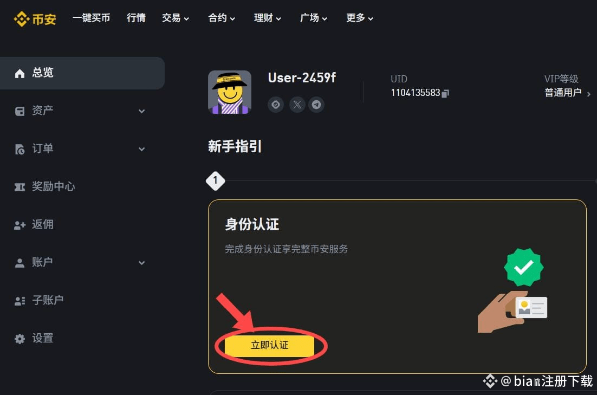This screenshot has height=395, width=597.
Task: Click the 立即认证 yellow button
Action: (270, 345)
